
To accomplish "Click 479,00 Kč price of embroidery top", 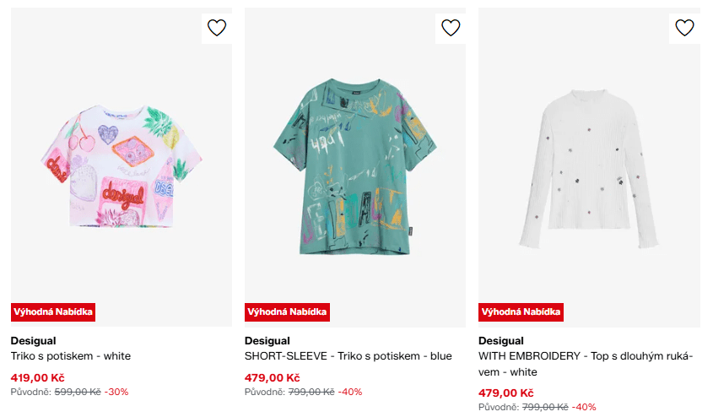I will tap(505, 393).
